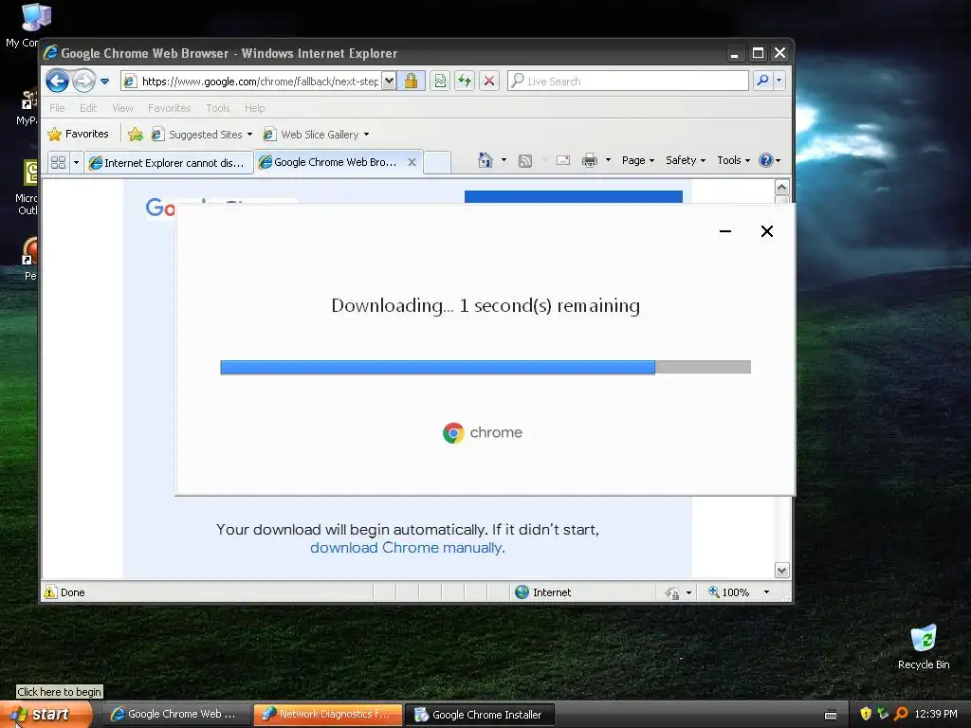The width and height of the screenshot is (971, 728).
Task: Open the search provider dropdown arrow
Action: click(779, 81)
